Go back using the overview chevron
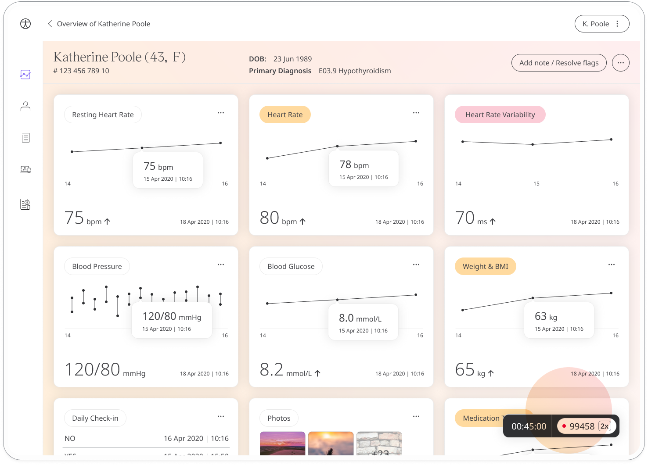This screenshot has height=465, width=648. [50, 24]
